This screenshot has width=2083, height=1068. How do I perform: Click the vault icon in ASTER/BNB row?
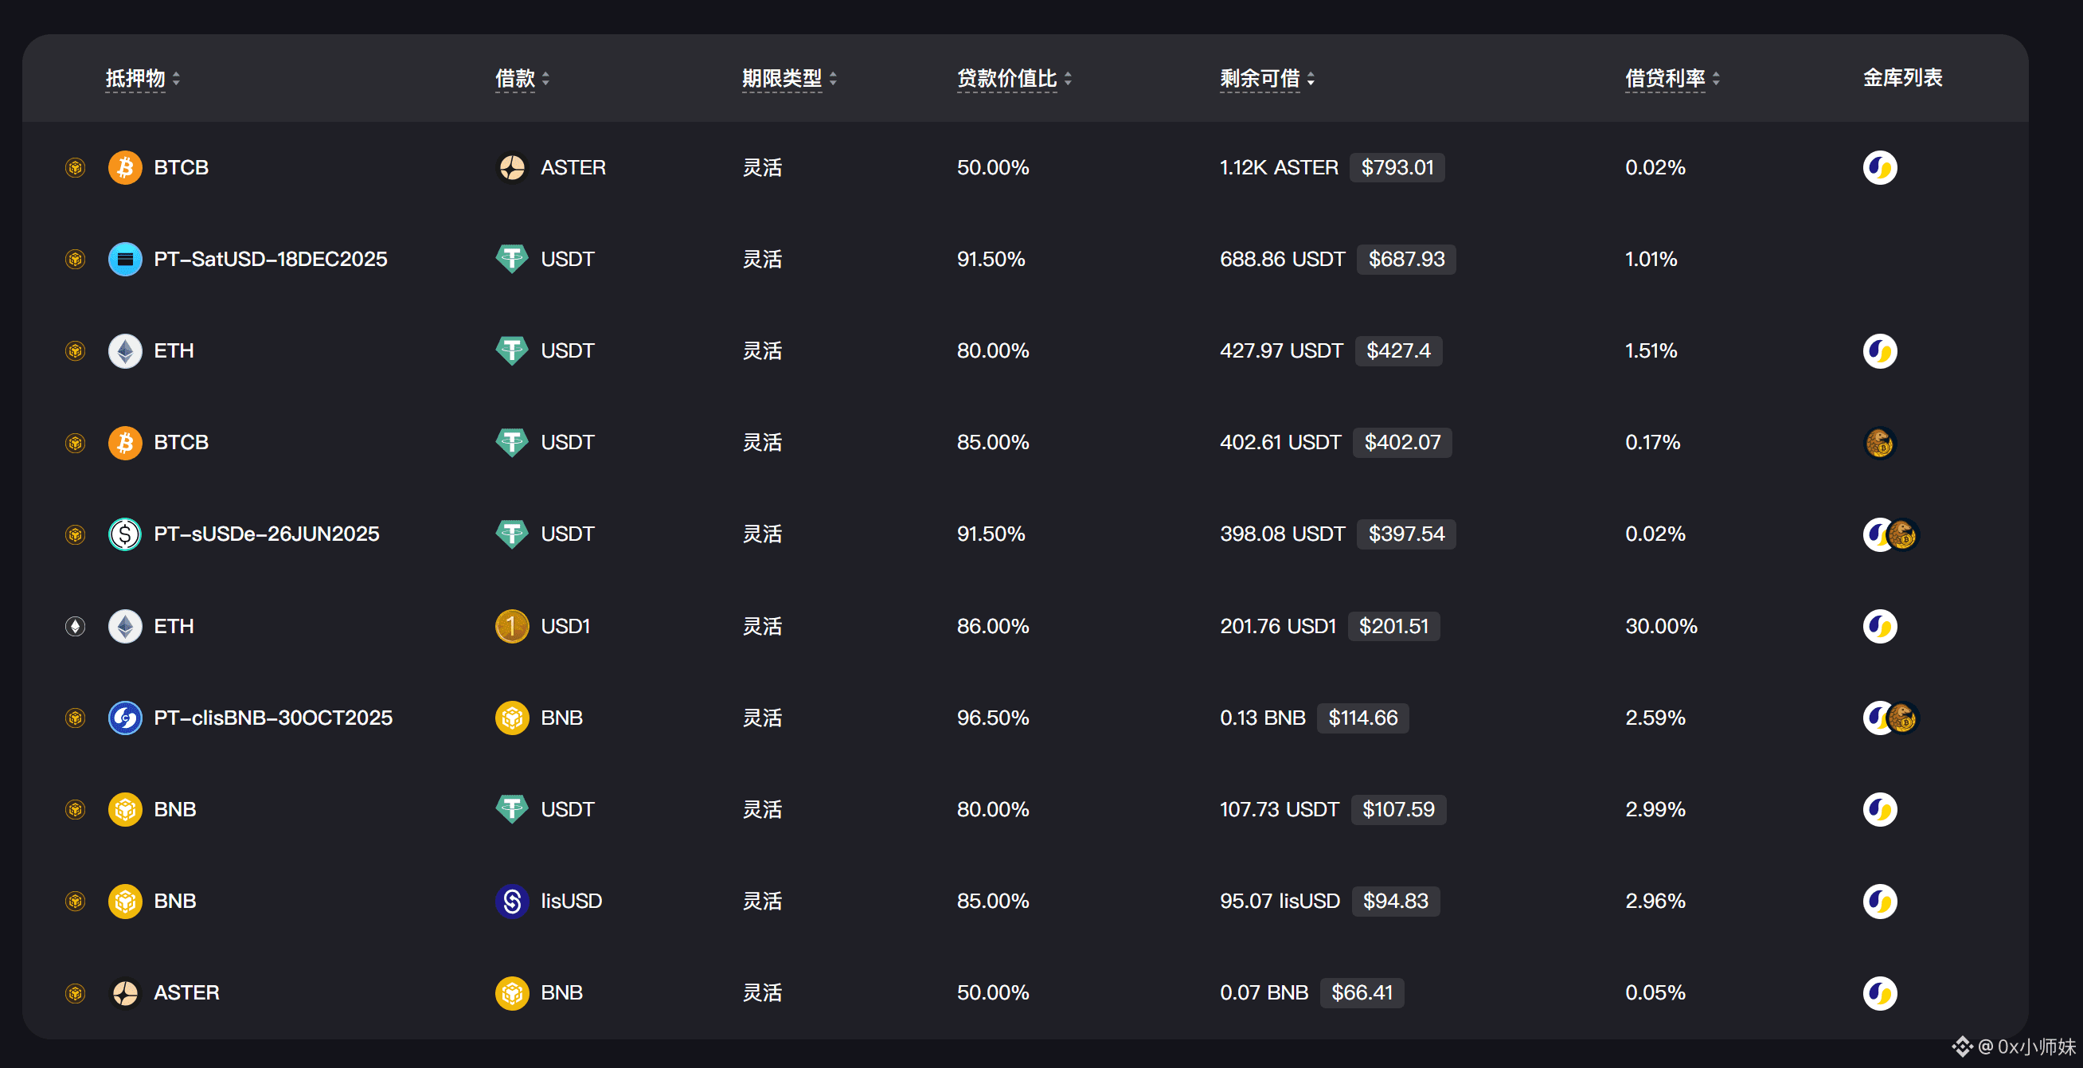[1879, 993]
